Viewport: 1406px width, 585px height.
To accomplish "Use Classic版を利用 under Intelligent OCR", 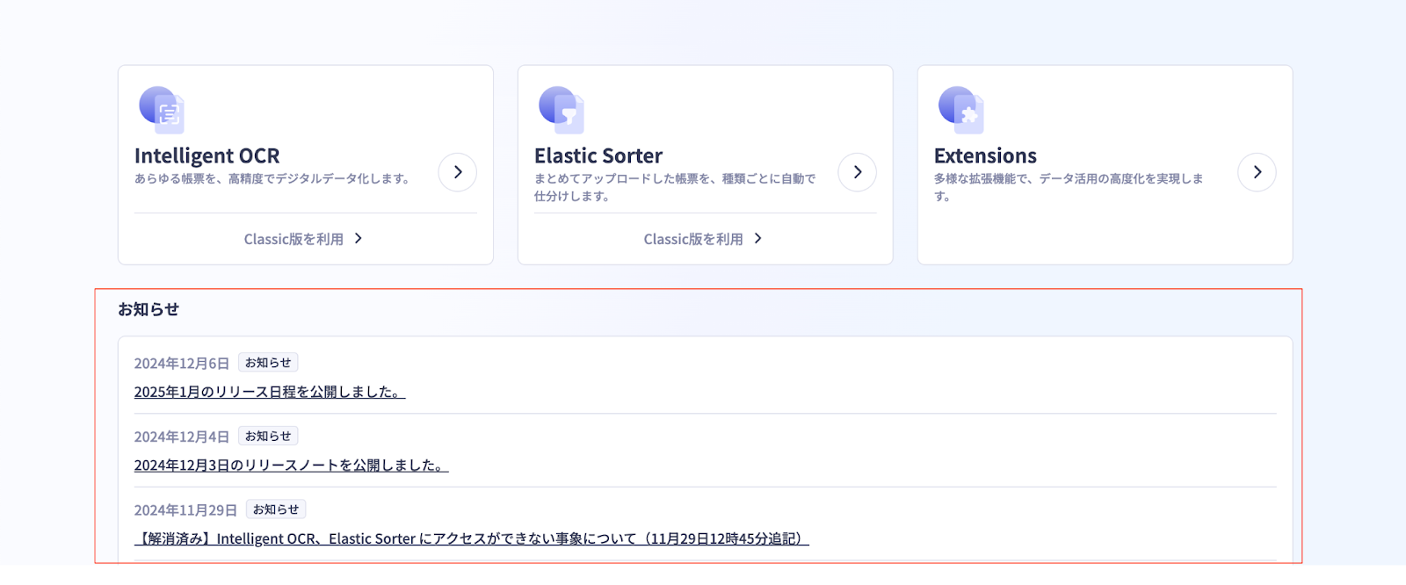I will coord(303,239).
